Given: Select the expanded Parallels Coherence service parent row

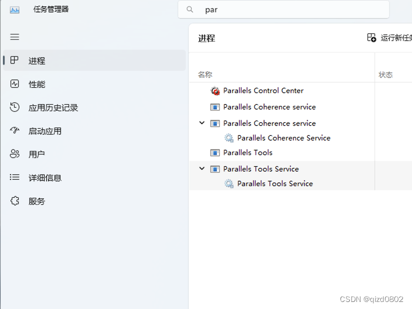Looking at the screenshot, I should 282,123.
